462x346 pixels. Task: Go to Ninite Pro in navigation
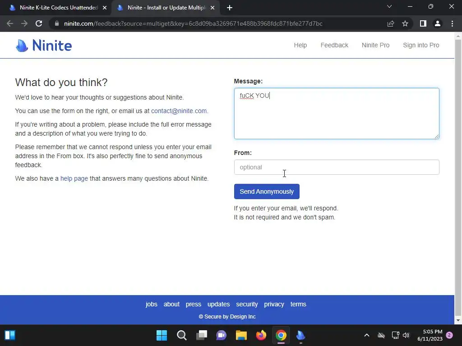(x=375, y=46)
